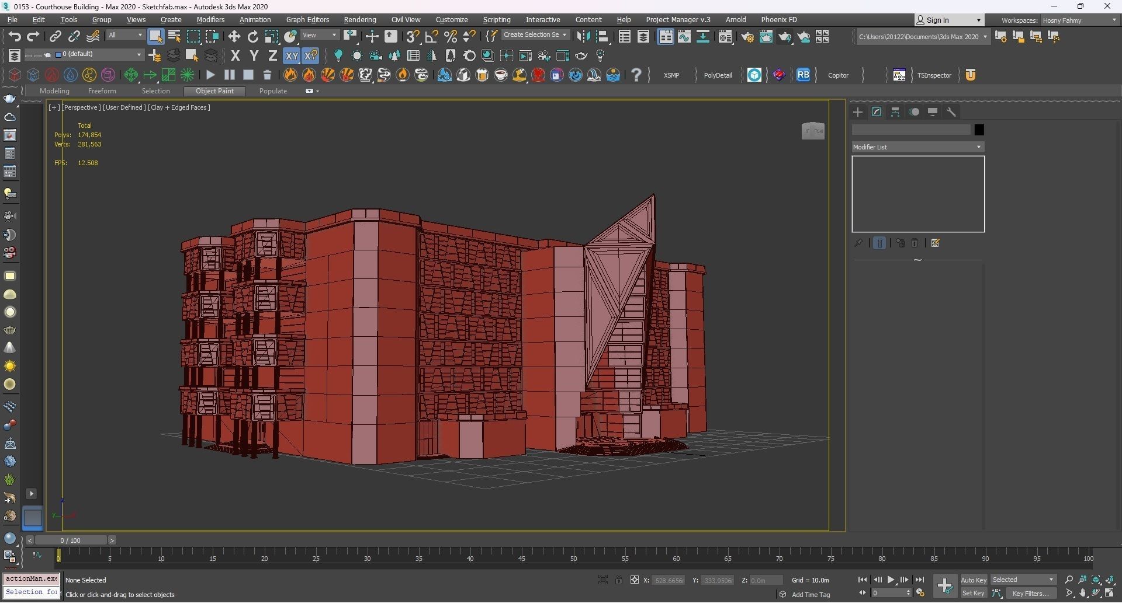Toggle Pin Stack in modifier panel

point(858,243)
